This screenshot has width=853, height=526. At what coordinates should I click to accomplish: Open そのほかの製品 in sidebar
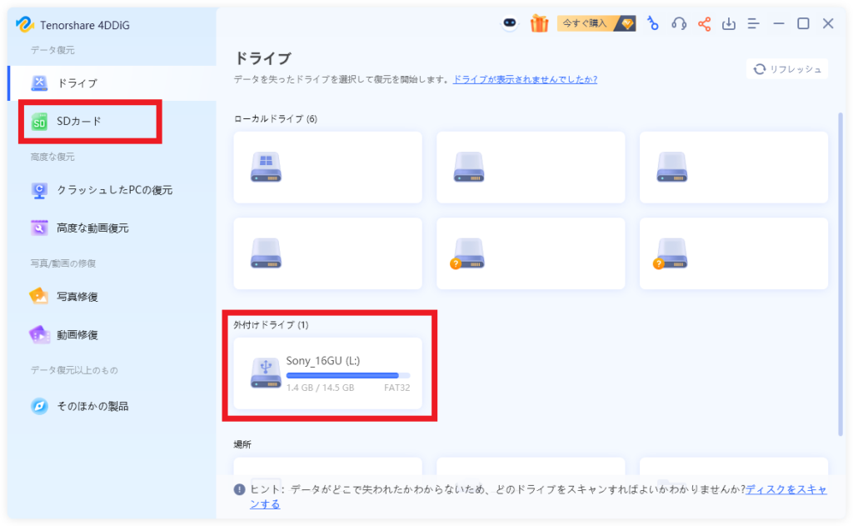[112, 406]
